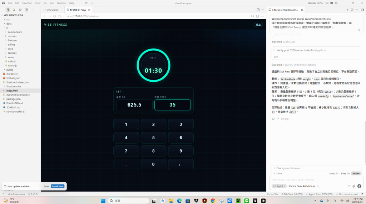Toggle the 線上 status badge
Screen dimensions: 366x204
pyautogui.click(x=258, y=25)
